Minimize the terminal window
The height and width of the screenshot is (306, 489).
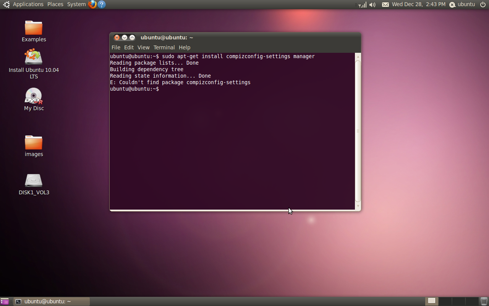tap(125, 37)
